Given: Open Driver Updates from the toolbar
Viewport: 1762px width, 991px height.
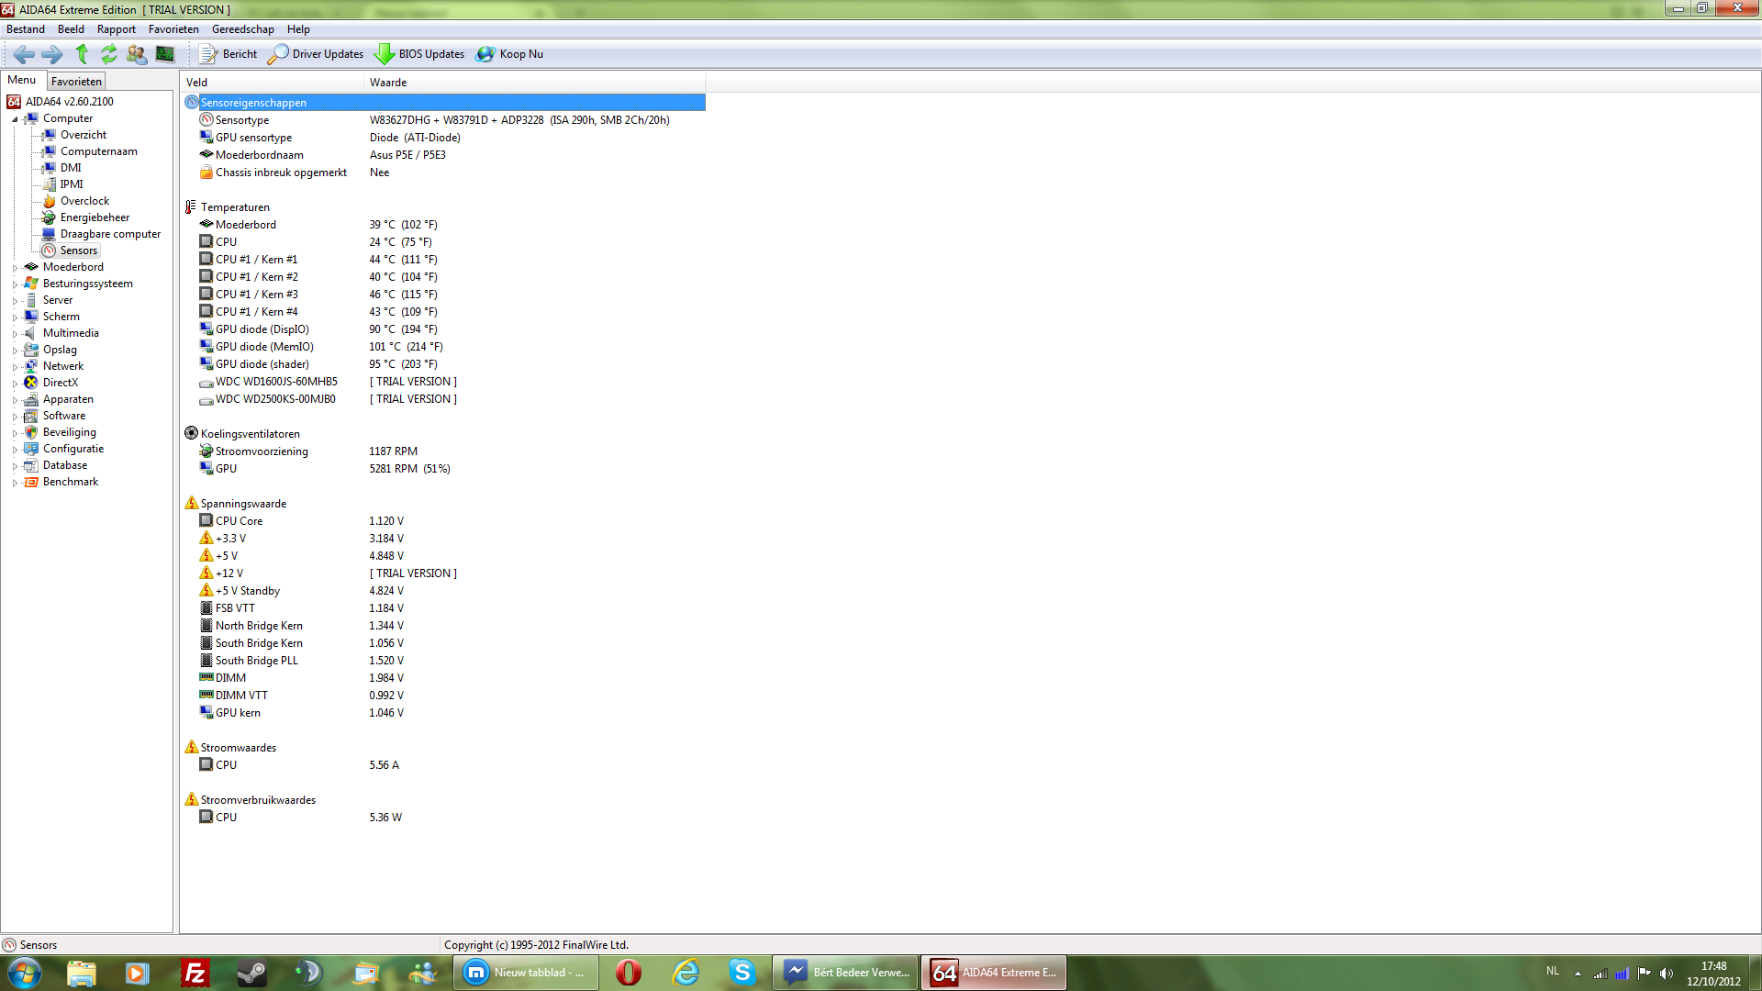Looking at the screenshot, I should click(x=317, y=54).
